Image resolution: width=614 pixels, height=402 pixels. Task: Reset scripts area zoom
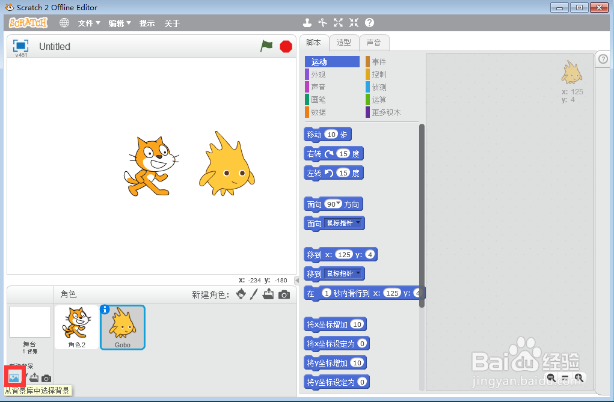[x=565, y=378]
